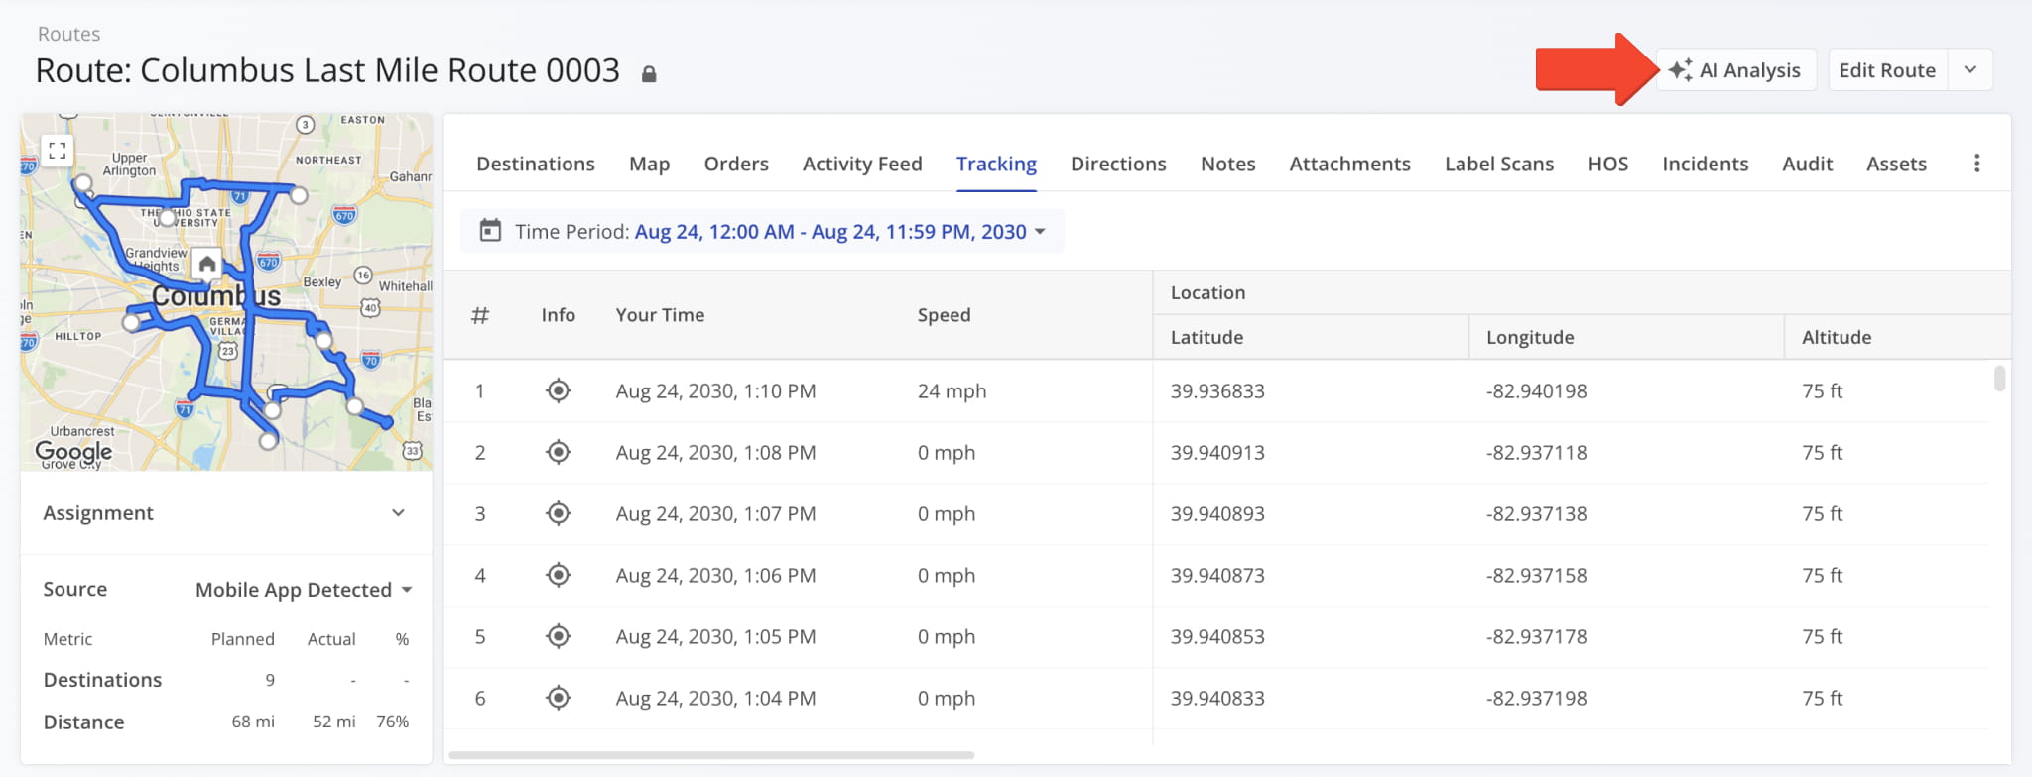Open the Label Scans tab

(1499, 164)
